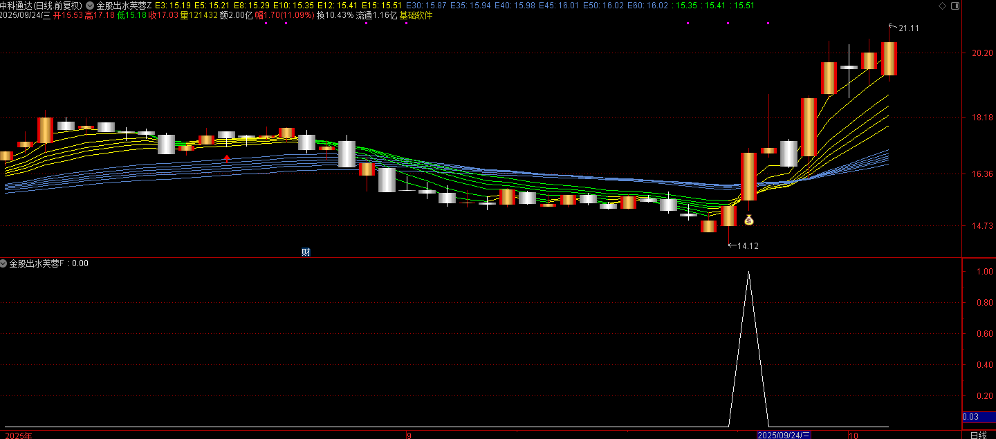Viewport: 996px width, 439px height.
Task: Click the 中科通达(日线.前复权) stock title
Action: (41, 6)
